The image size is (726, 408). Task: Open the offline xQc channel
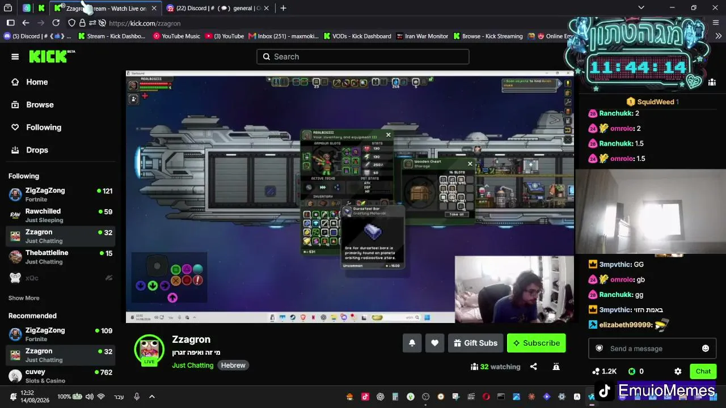click(61, 278)
